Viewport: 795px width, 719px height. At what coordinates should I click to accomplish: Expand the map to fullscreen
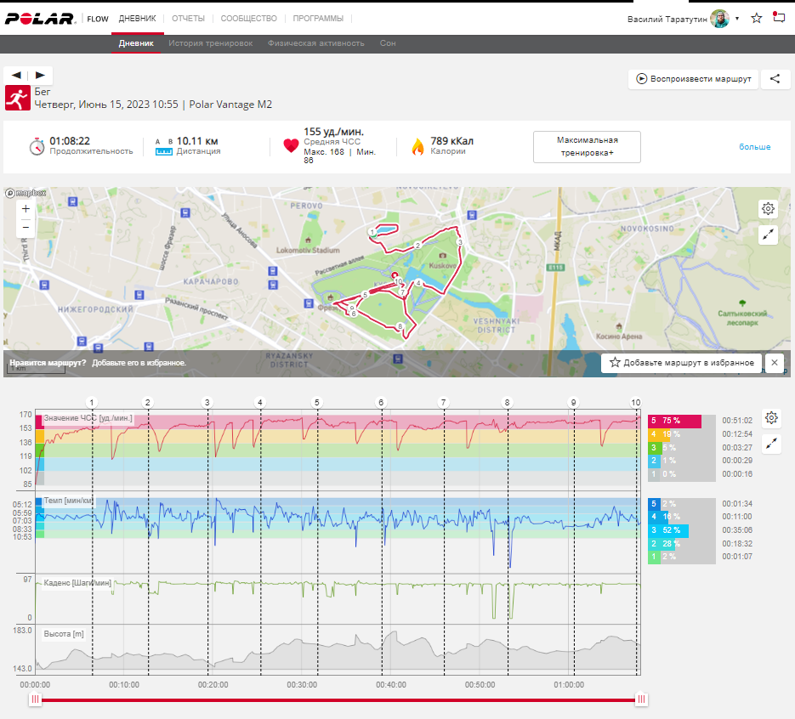(x=768, y=234)
